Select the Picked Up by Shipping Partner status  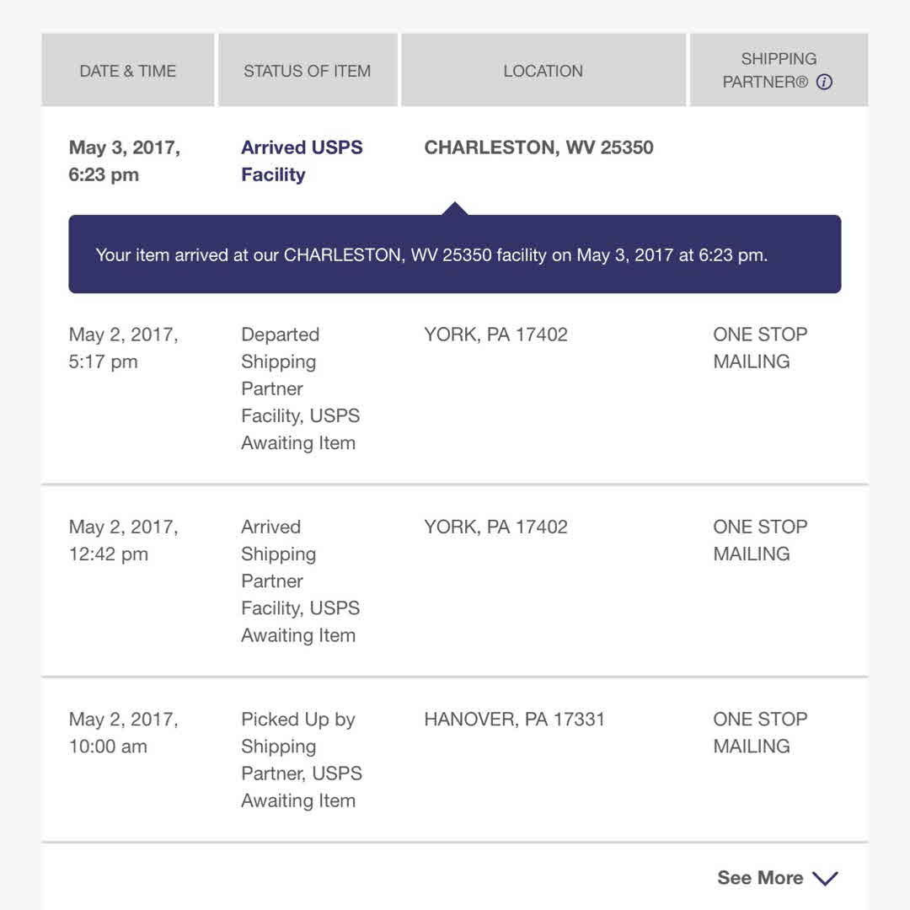coord(301,759)
